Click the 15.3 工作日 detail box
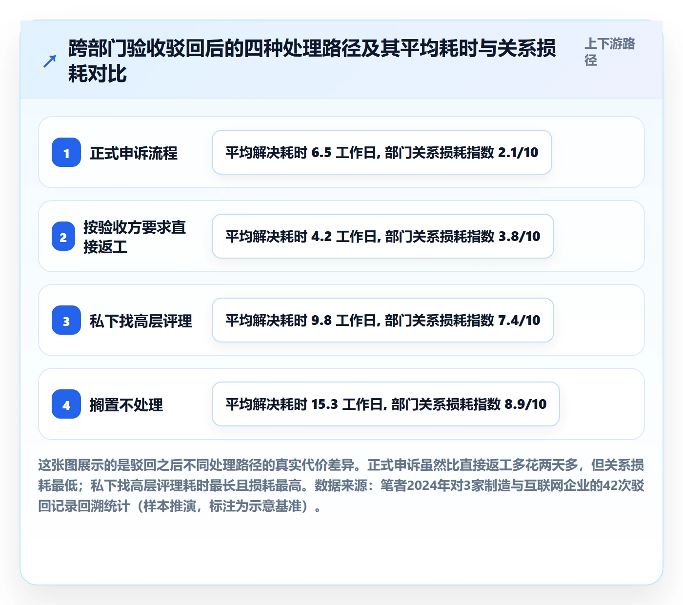 pos(386,404)
